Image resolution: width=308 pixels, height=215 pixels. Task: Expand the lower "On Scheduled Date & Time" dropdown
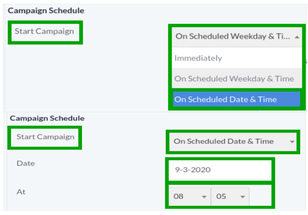(x=228, y=141)
